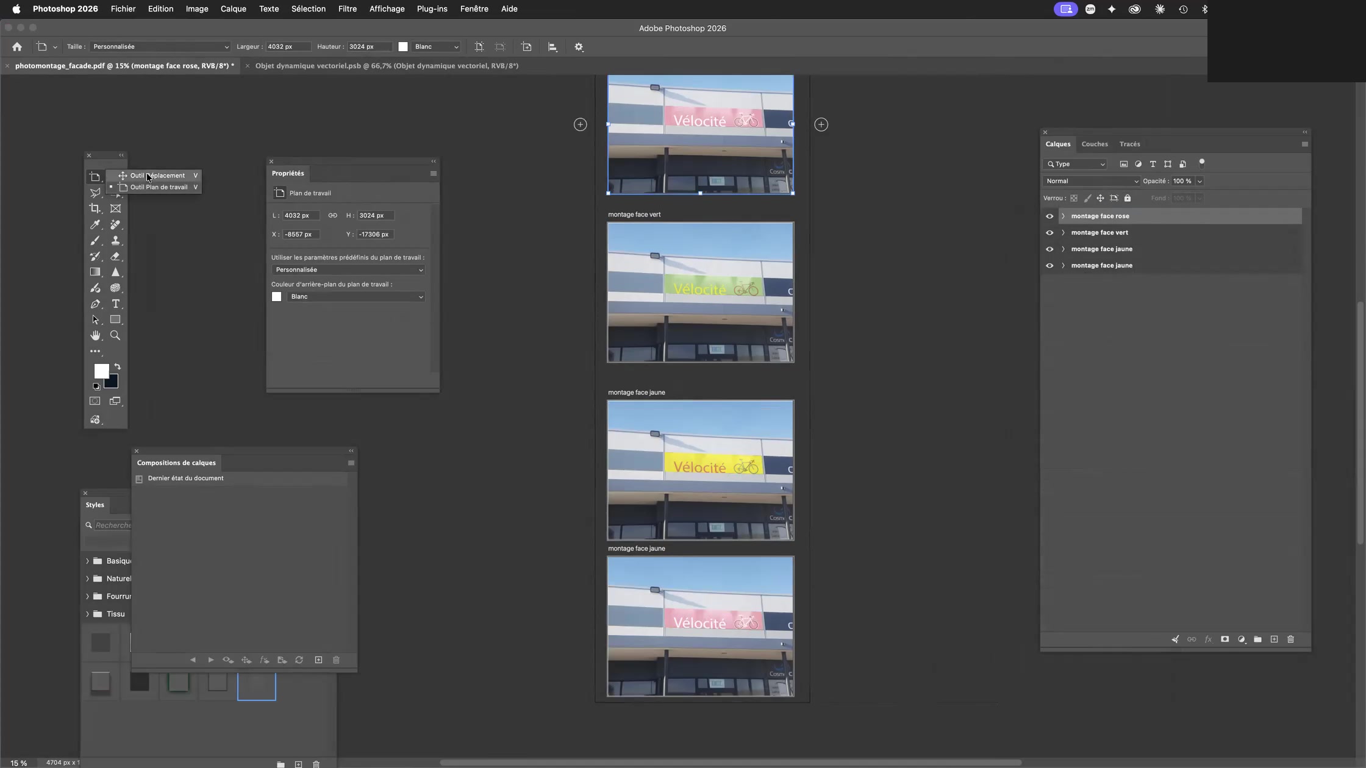
Task: Click the dark background color swatch
Action: click(112, 383)
